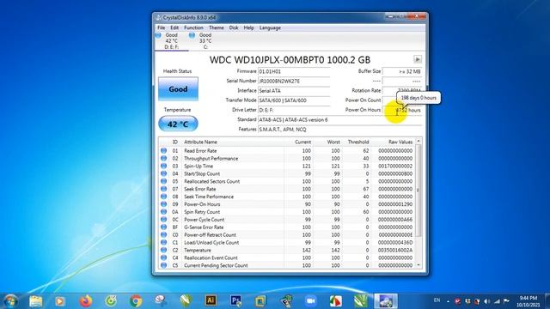Select the Load/Unload Cycle Count row text

(x=211, y=242)
